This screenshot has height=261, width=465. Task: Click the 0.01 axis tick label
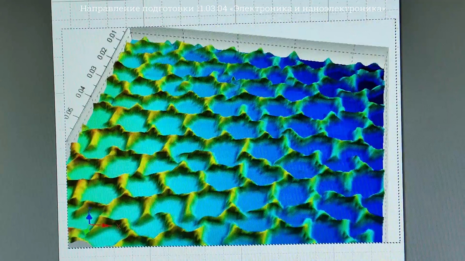112,37
